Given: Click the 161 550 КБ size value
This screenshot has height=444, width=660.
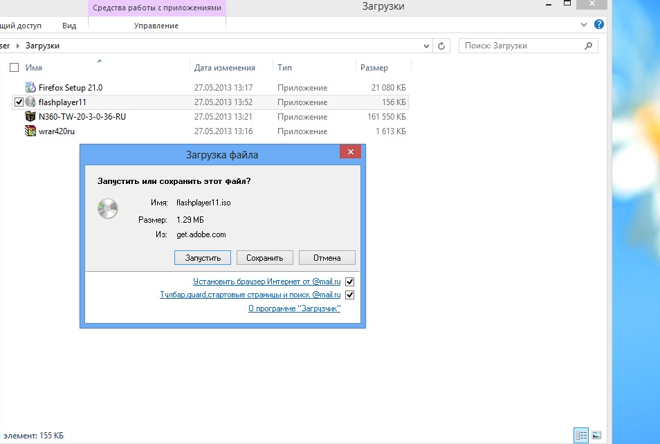Looking at the screenshot, I should (387, 117).
